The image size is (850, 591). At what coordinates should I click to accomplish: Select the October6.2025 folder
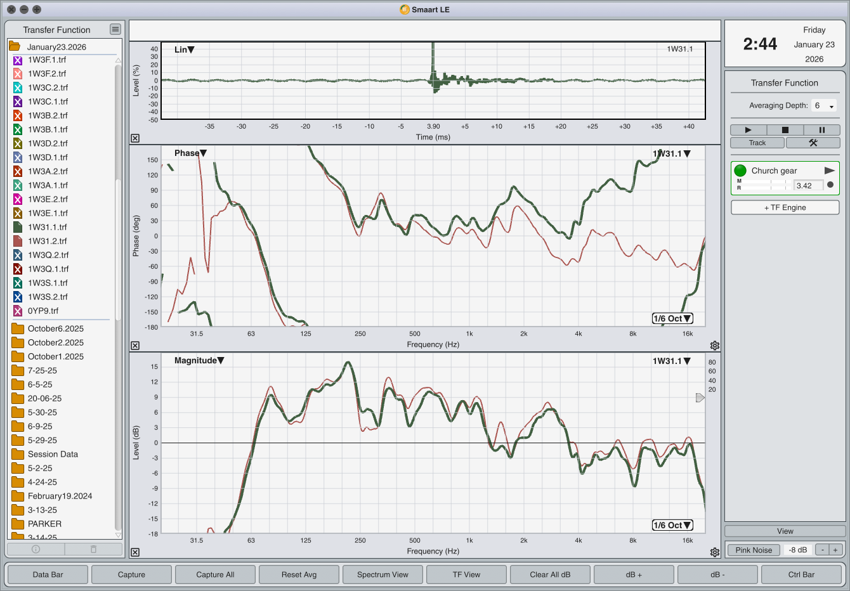pos(55,328)
